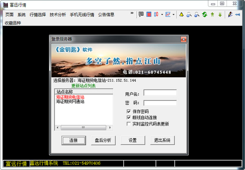Image resolution: width=245 pixels, height=170 pixels.
Task: Select the candlestick chart icon
Action: point(156,15)
